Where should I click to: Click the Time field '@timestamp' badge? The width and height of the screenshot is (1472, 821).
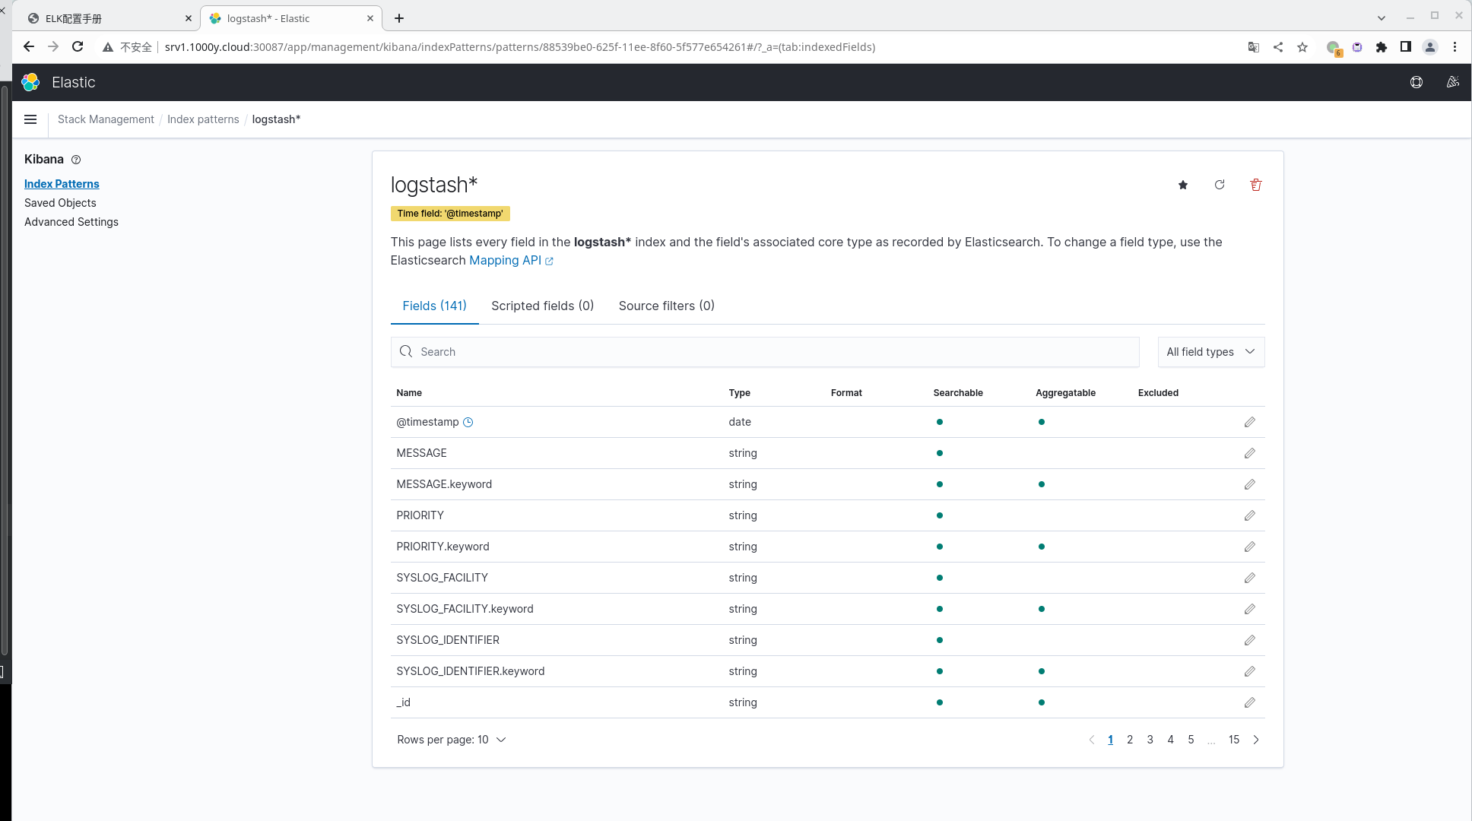click(x=450, y=214)
